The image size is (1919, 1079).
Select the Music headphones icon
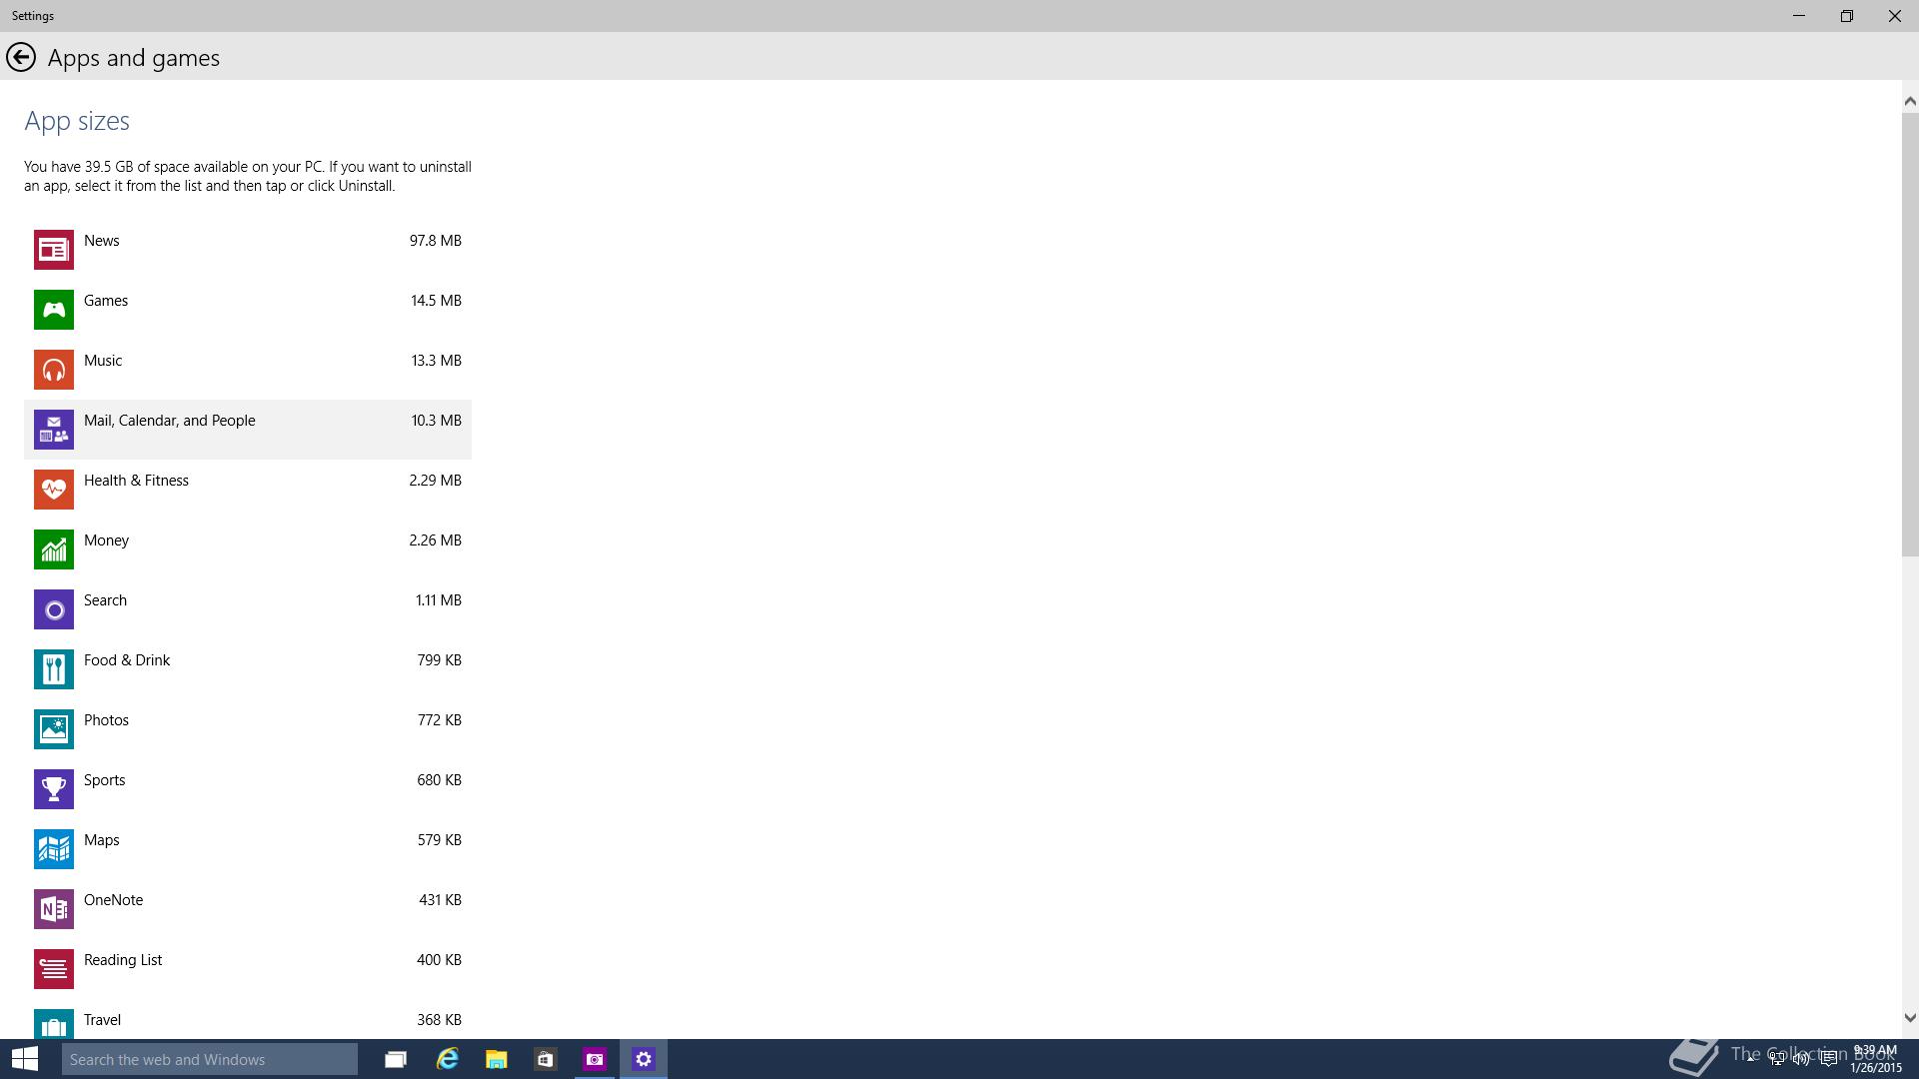pyautogui.click(x=54, y=370)
